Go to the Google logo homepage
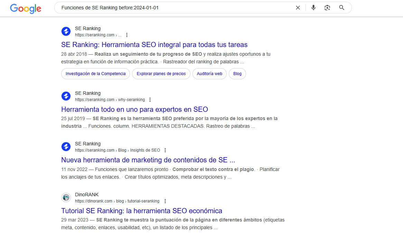Screen dimensions: 403x234 coord(26,8)
